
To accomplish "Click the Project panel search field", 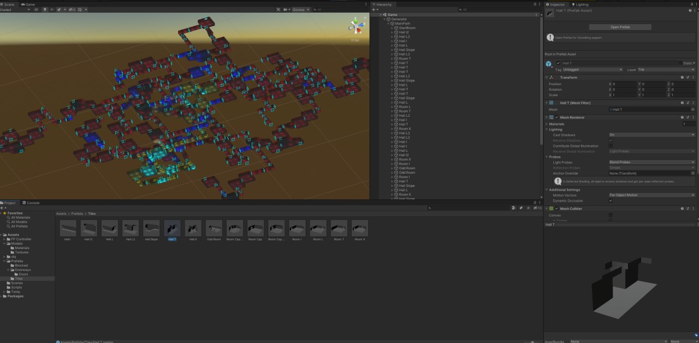I will coord(469,208).
